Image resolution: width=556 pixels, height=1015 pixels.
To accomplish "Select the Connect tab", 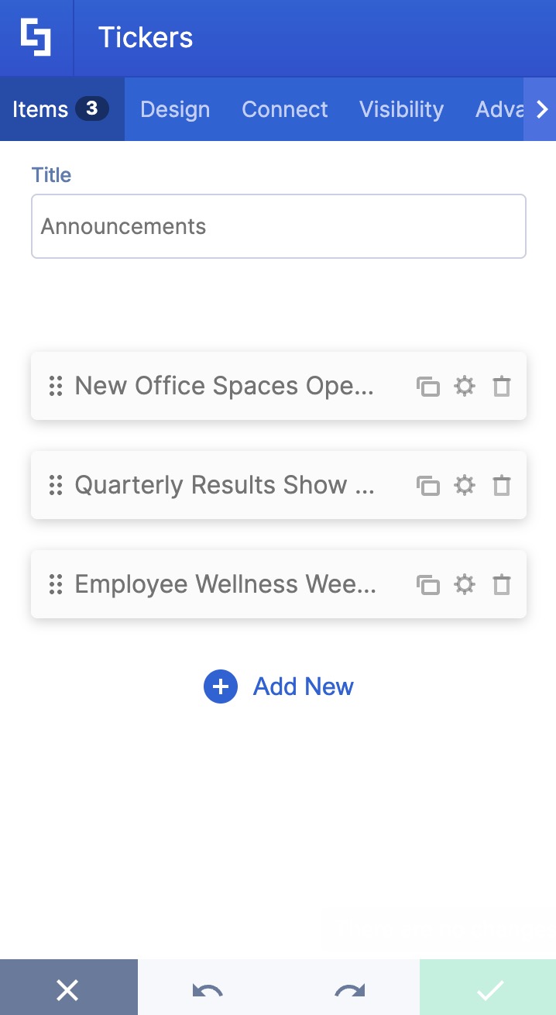I will click(x=284, y=108).
